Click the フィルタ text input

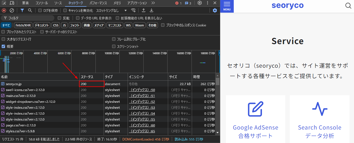tap(28, 18)
